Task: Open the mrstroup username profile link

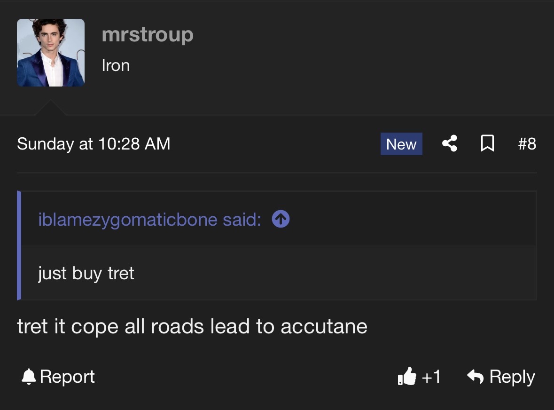Action: click(148, 35)
